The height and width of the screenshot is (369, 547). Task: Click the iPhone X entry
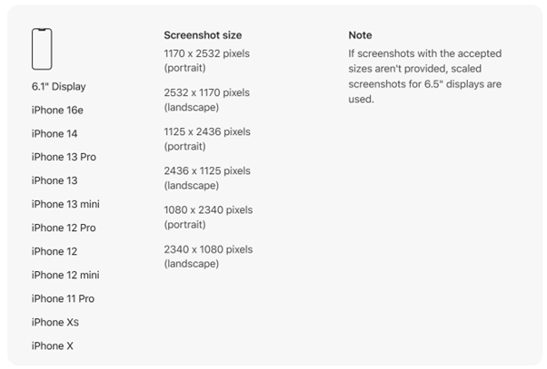coord(53,346)
